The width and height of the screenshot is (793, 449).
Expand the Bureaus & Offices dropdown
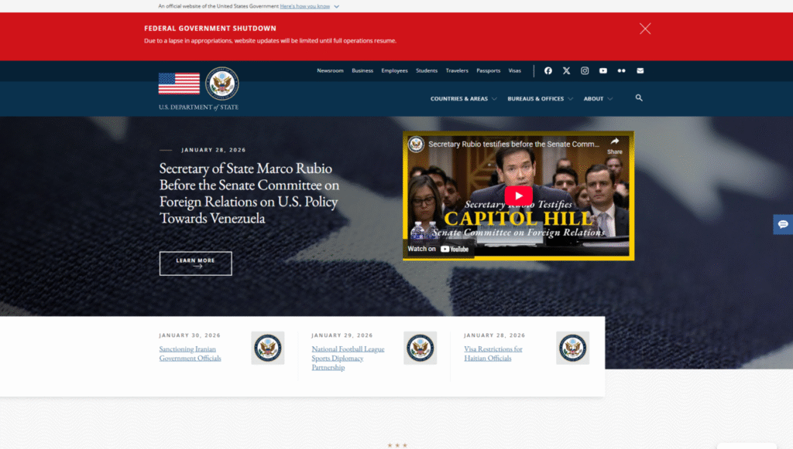click(540, 99)
